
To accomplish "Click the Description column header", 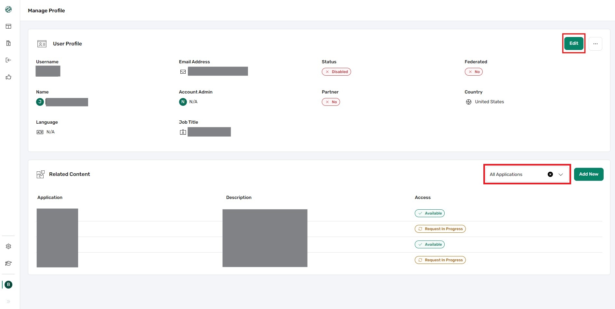I will 239,197.
